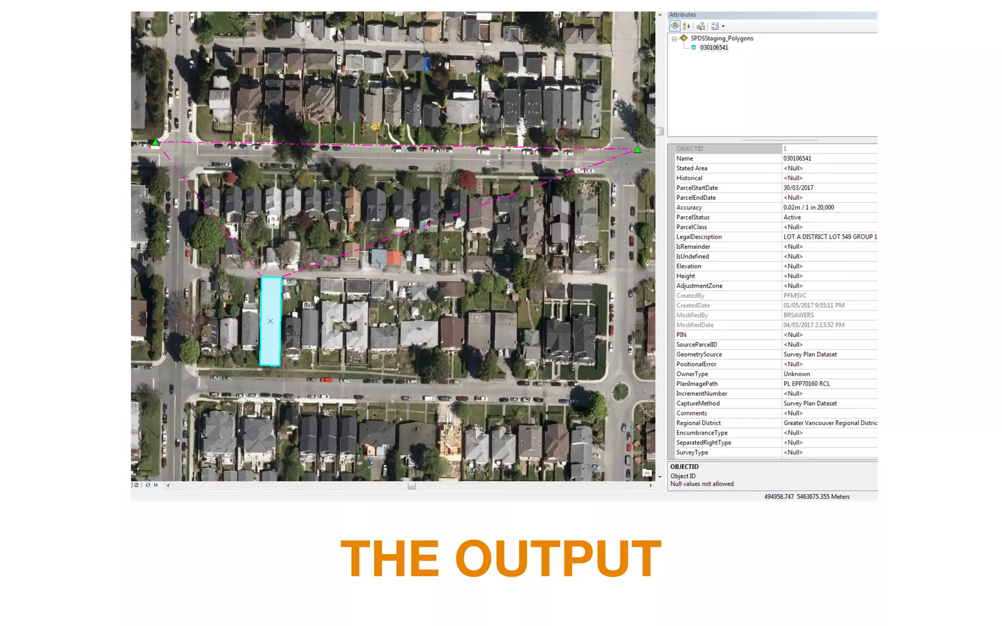The height and width of the screenshot is (626, 1002).
Task: Click the Accuracy 0.02m / 1 in 20,000 value
Action: point(829,207)
